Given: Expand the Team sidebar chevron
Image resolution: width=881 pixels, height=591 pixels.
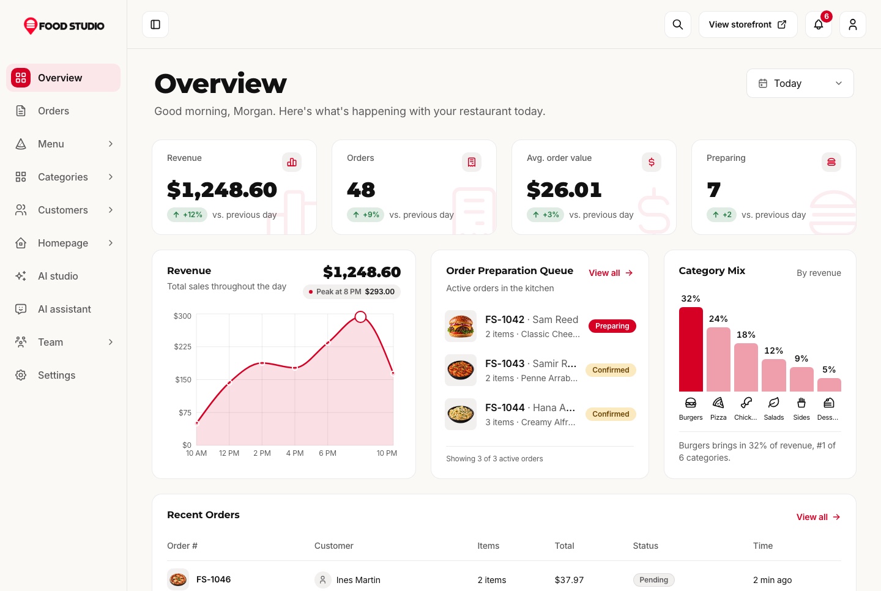Looking at the screenshot, I should point(111,342).
